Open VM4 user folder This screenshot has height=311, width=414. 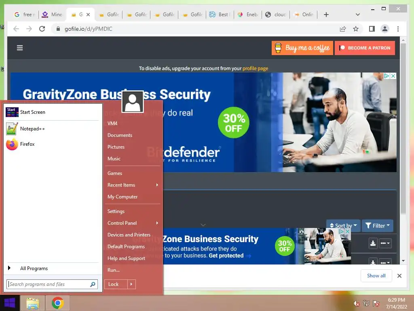point(112,123)
